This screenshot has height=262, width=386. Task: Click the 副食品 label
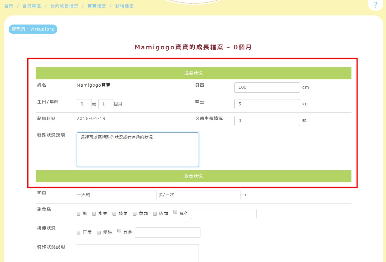click(x=44, y=209)
